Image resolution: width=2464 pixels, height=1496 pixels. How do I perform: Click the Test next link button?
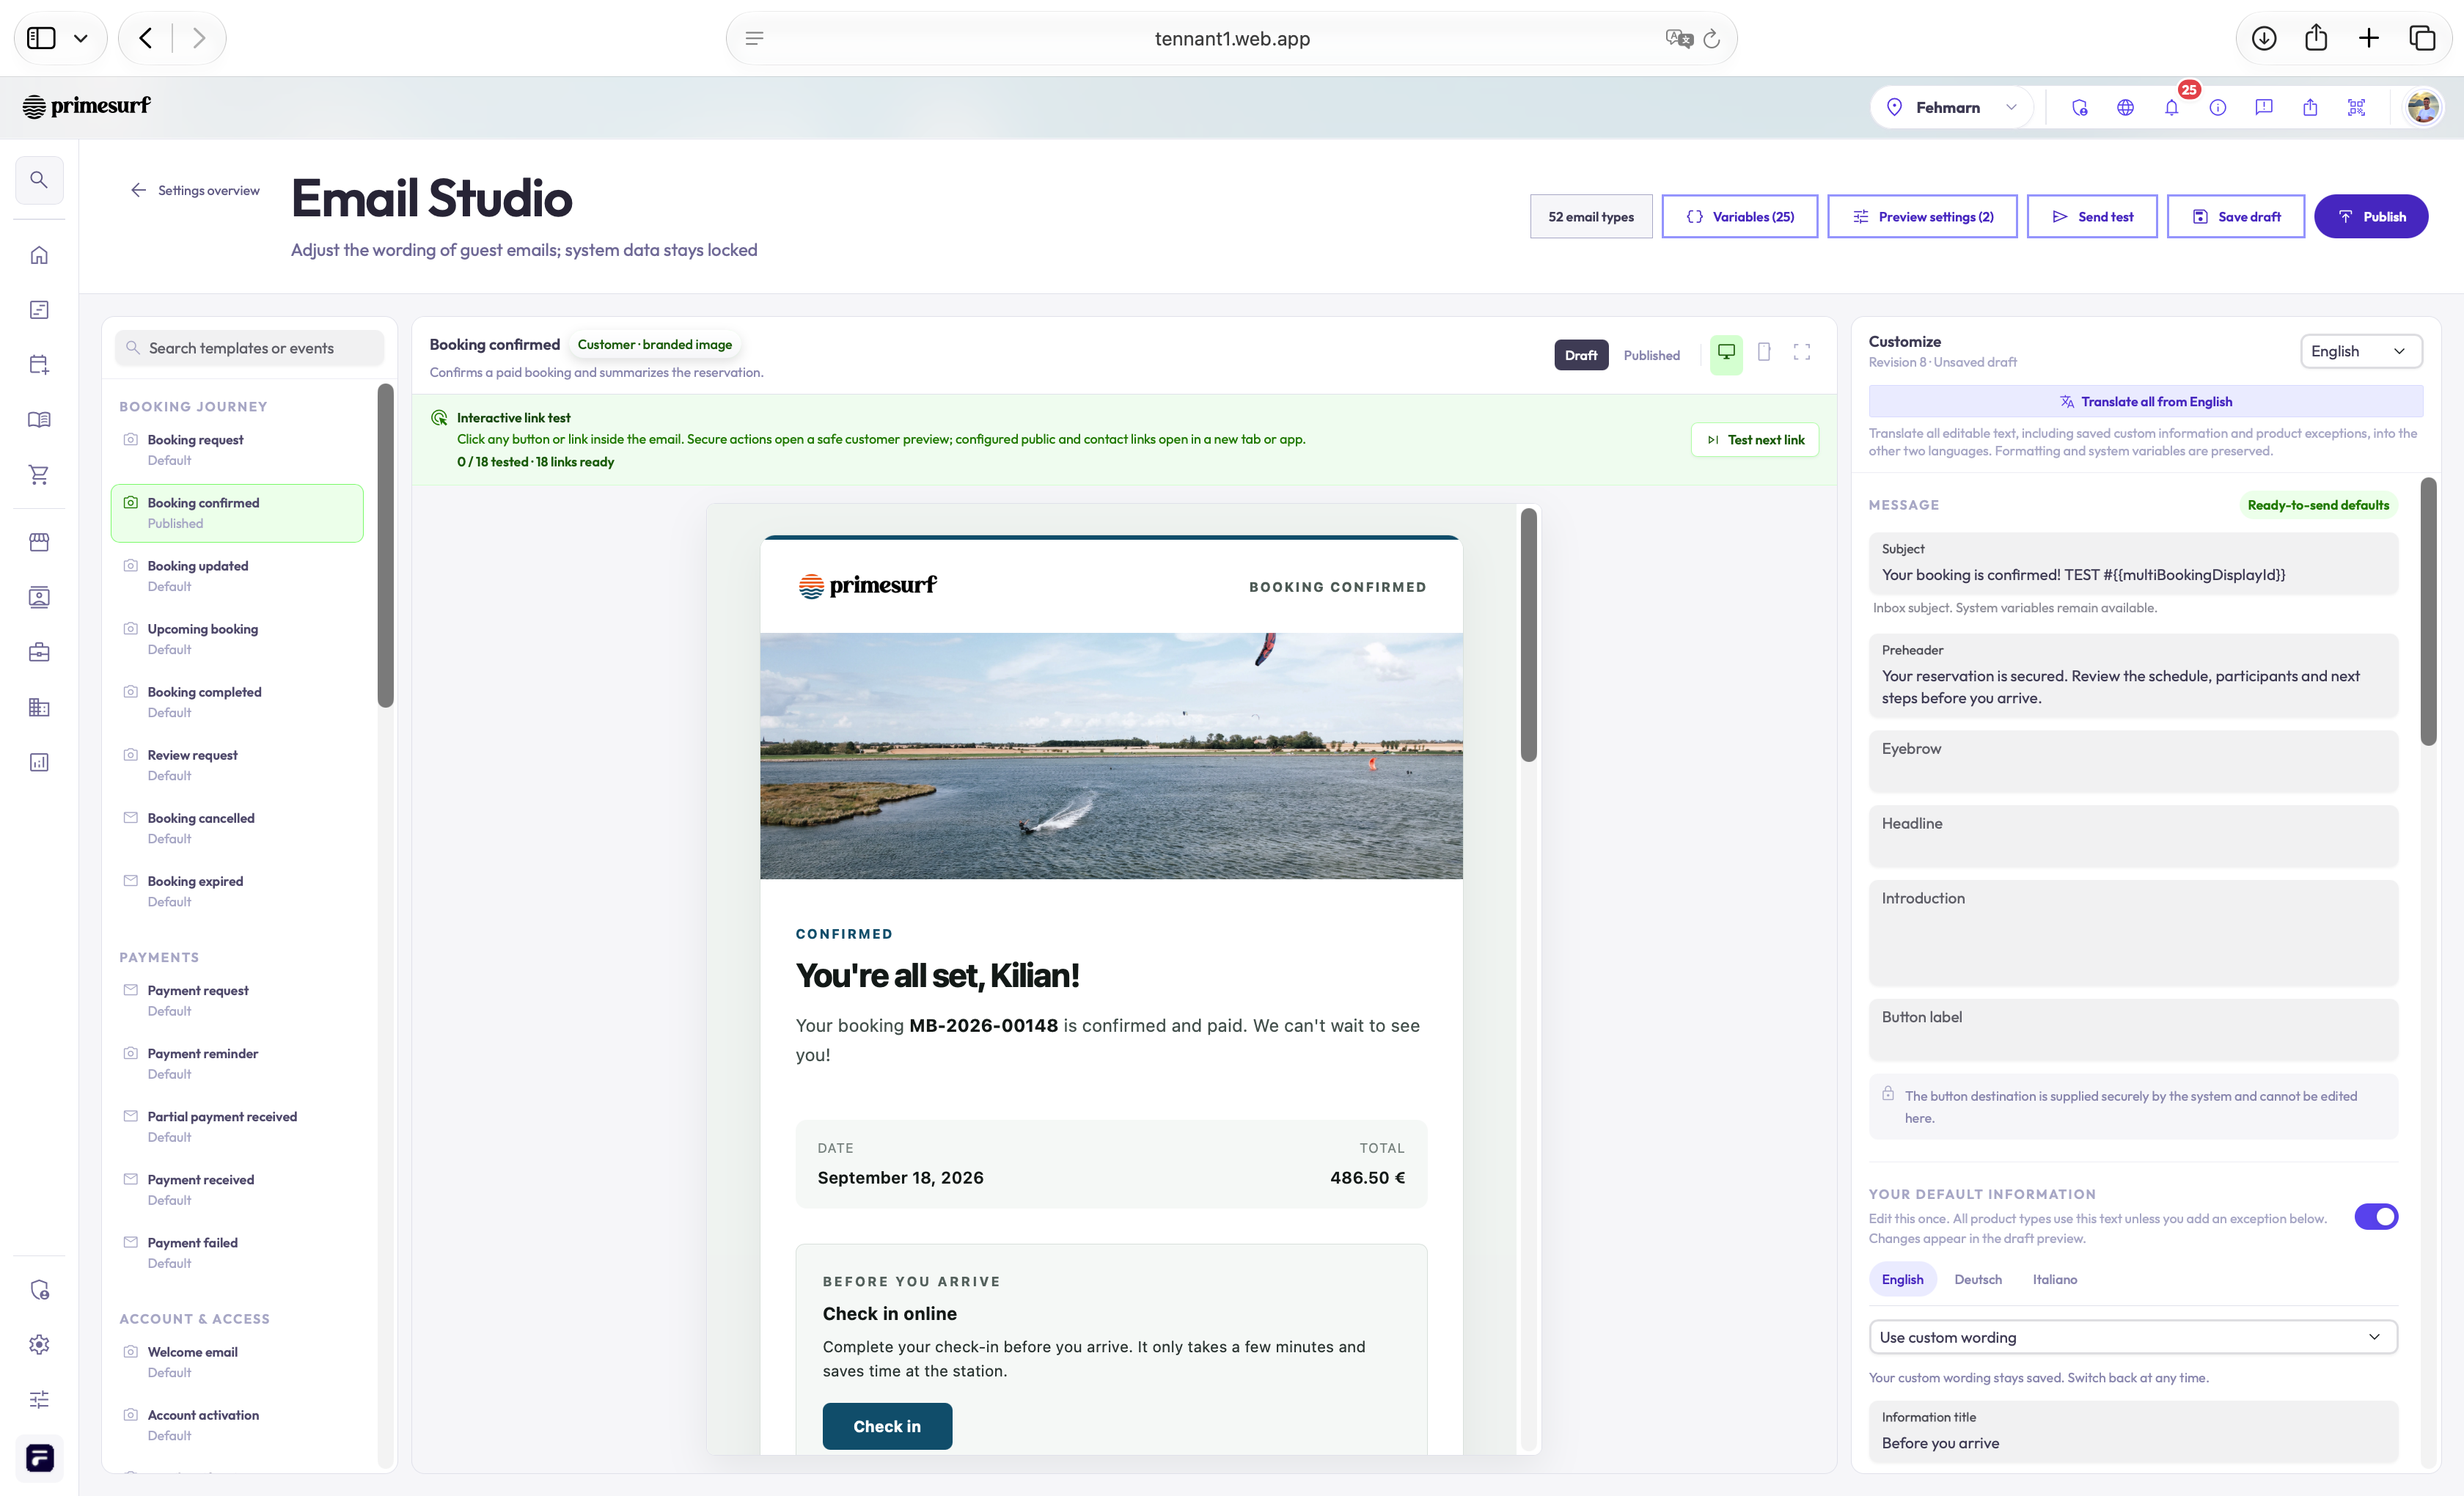coord(1754,440)
